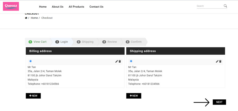Open the Shipping step tab
The width and height of the screenshot is (238, 111).
(85, 42)
